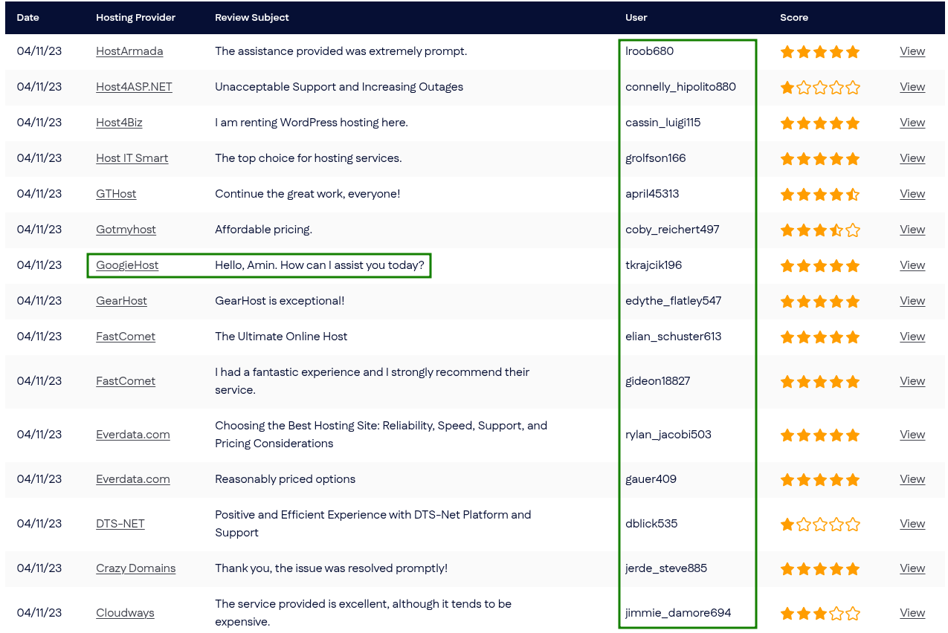Click username jimmie_damore694
This screenshot has height=633, width=948.
click(x=678, y=613)
